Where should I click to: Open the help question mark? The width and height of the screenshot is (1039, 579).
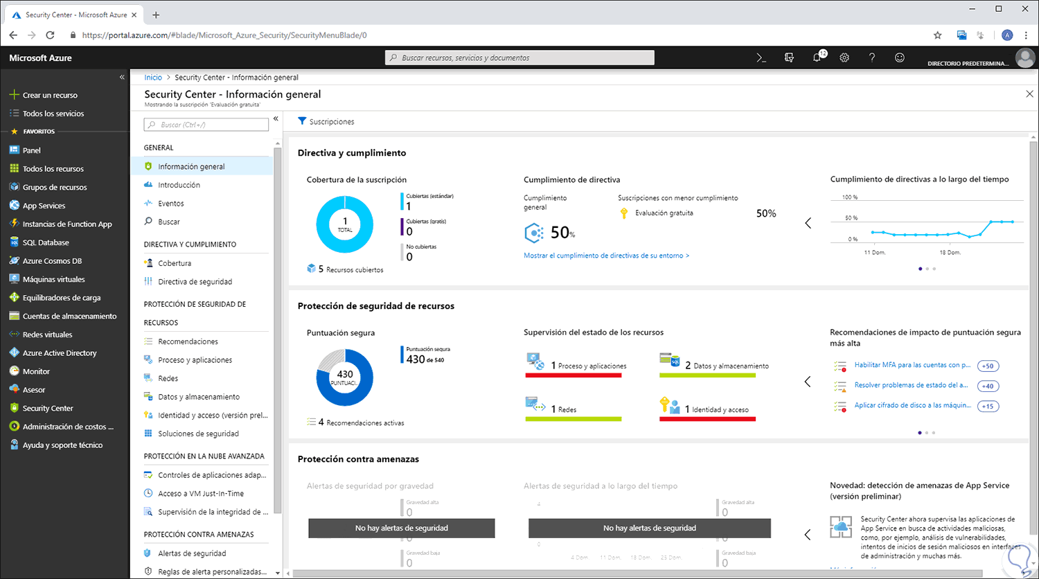[x=872, y=58]
